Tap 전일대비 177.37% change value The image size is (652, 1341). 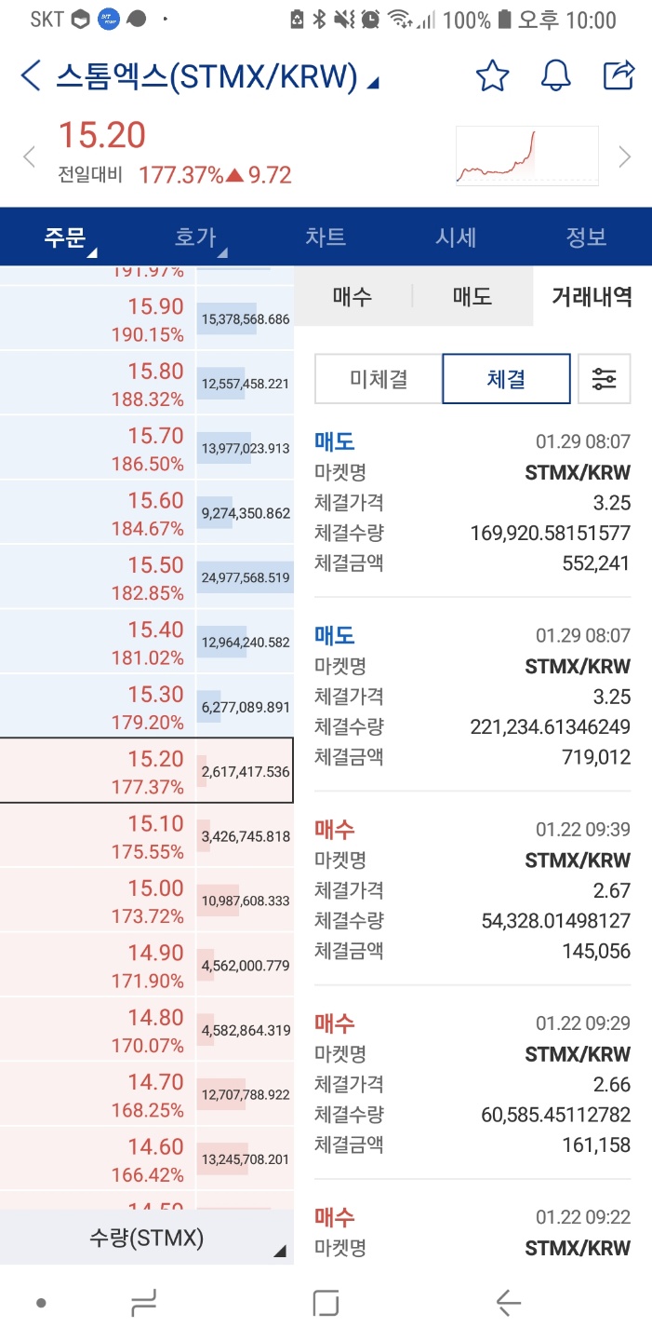181,175
